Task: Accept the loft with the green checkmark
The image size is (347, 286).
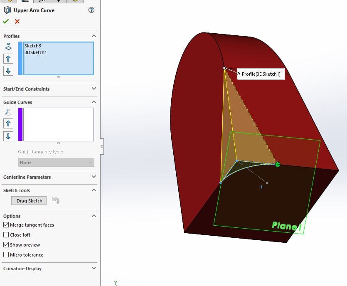Action: coord(6,22)
